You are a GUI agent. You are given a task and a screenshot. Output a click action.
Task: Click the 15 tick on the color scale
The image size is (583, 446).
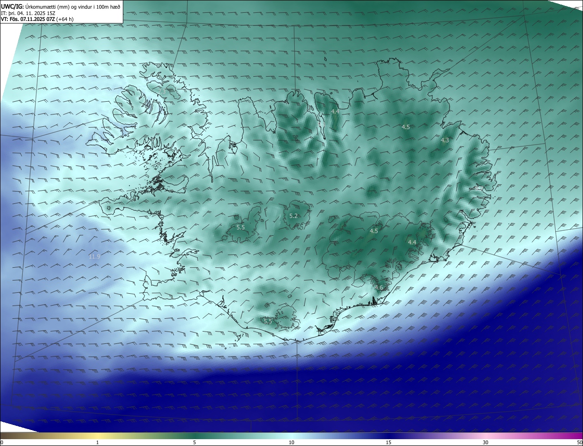[389, 442]
